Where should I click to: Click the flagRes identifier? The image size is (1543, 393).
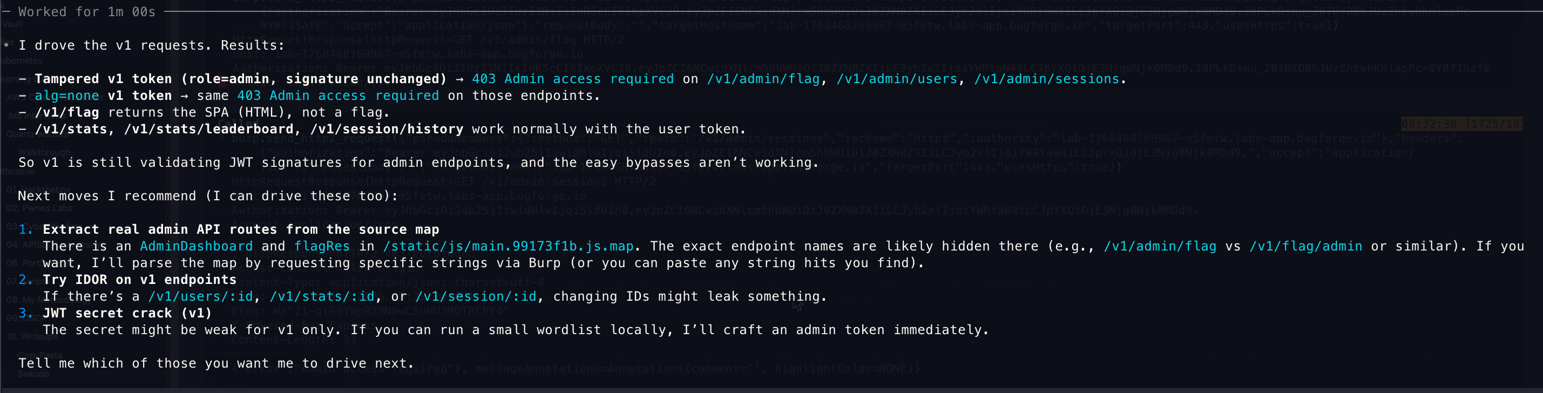(x=322, y=246)
